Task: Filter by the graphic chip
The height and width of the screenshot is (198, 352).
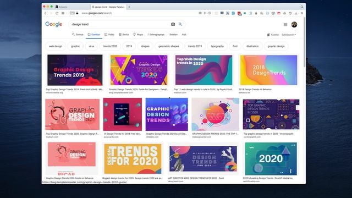Action: [x=75, y=46]
